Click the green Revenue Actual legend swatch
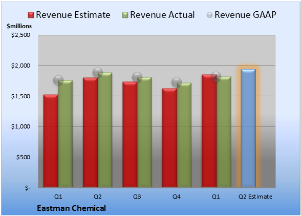The height and width of the screenshot is (216, 301). tap(125, 15)
